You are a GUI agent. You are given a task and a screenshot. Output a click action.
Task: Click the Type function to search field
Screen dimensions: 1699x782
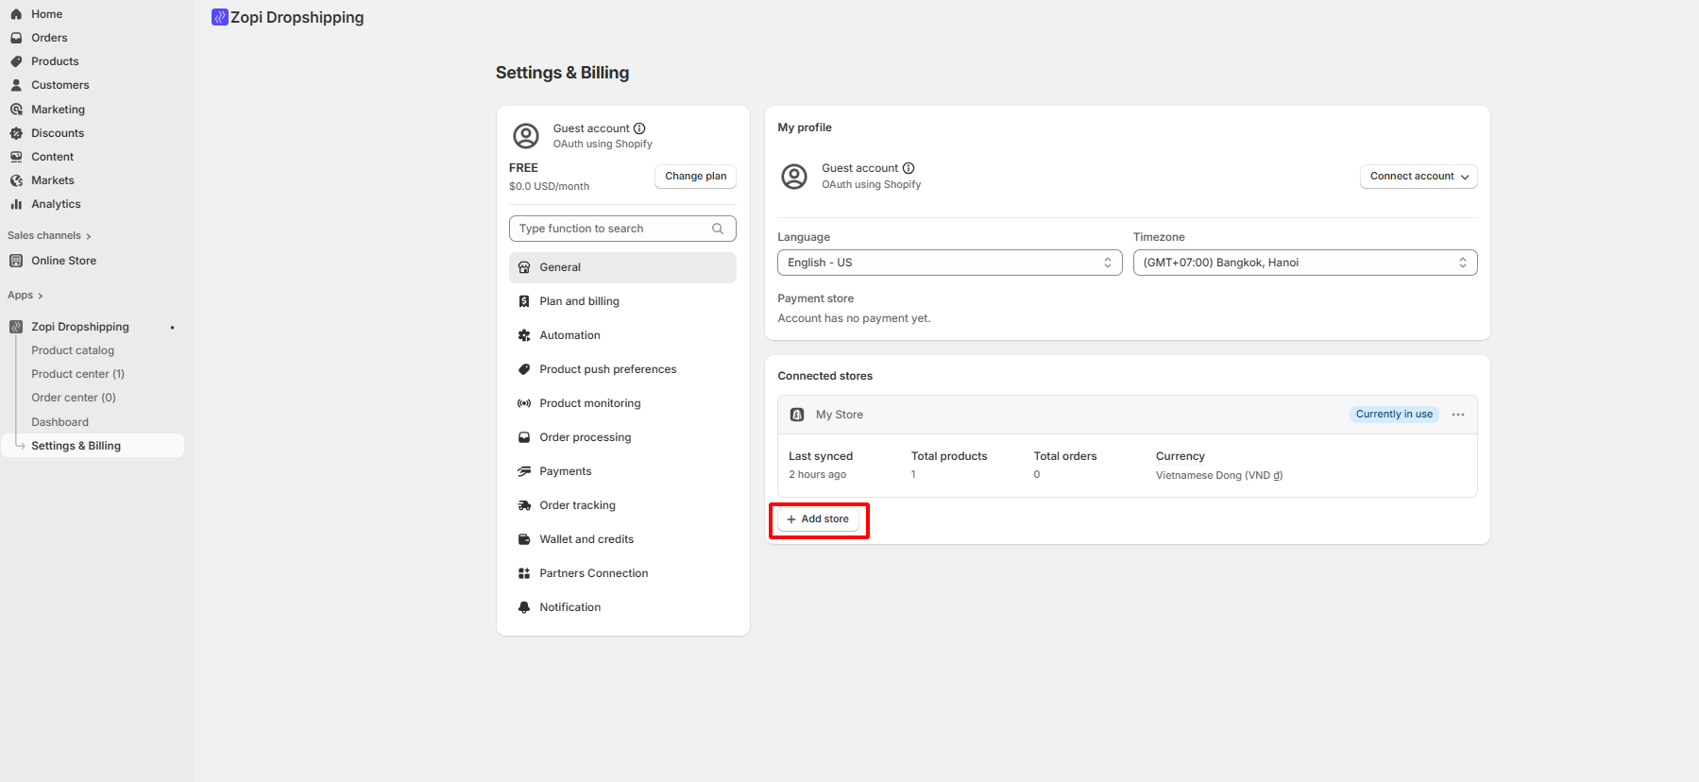coord(612,229)
